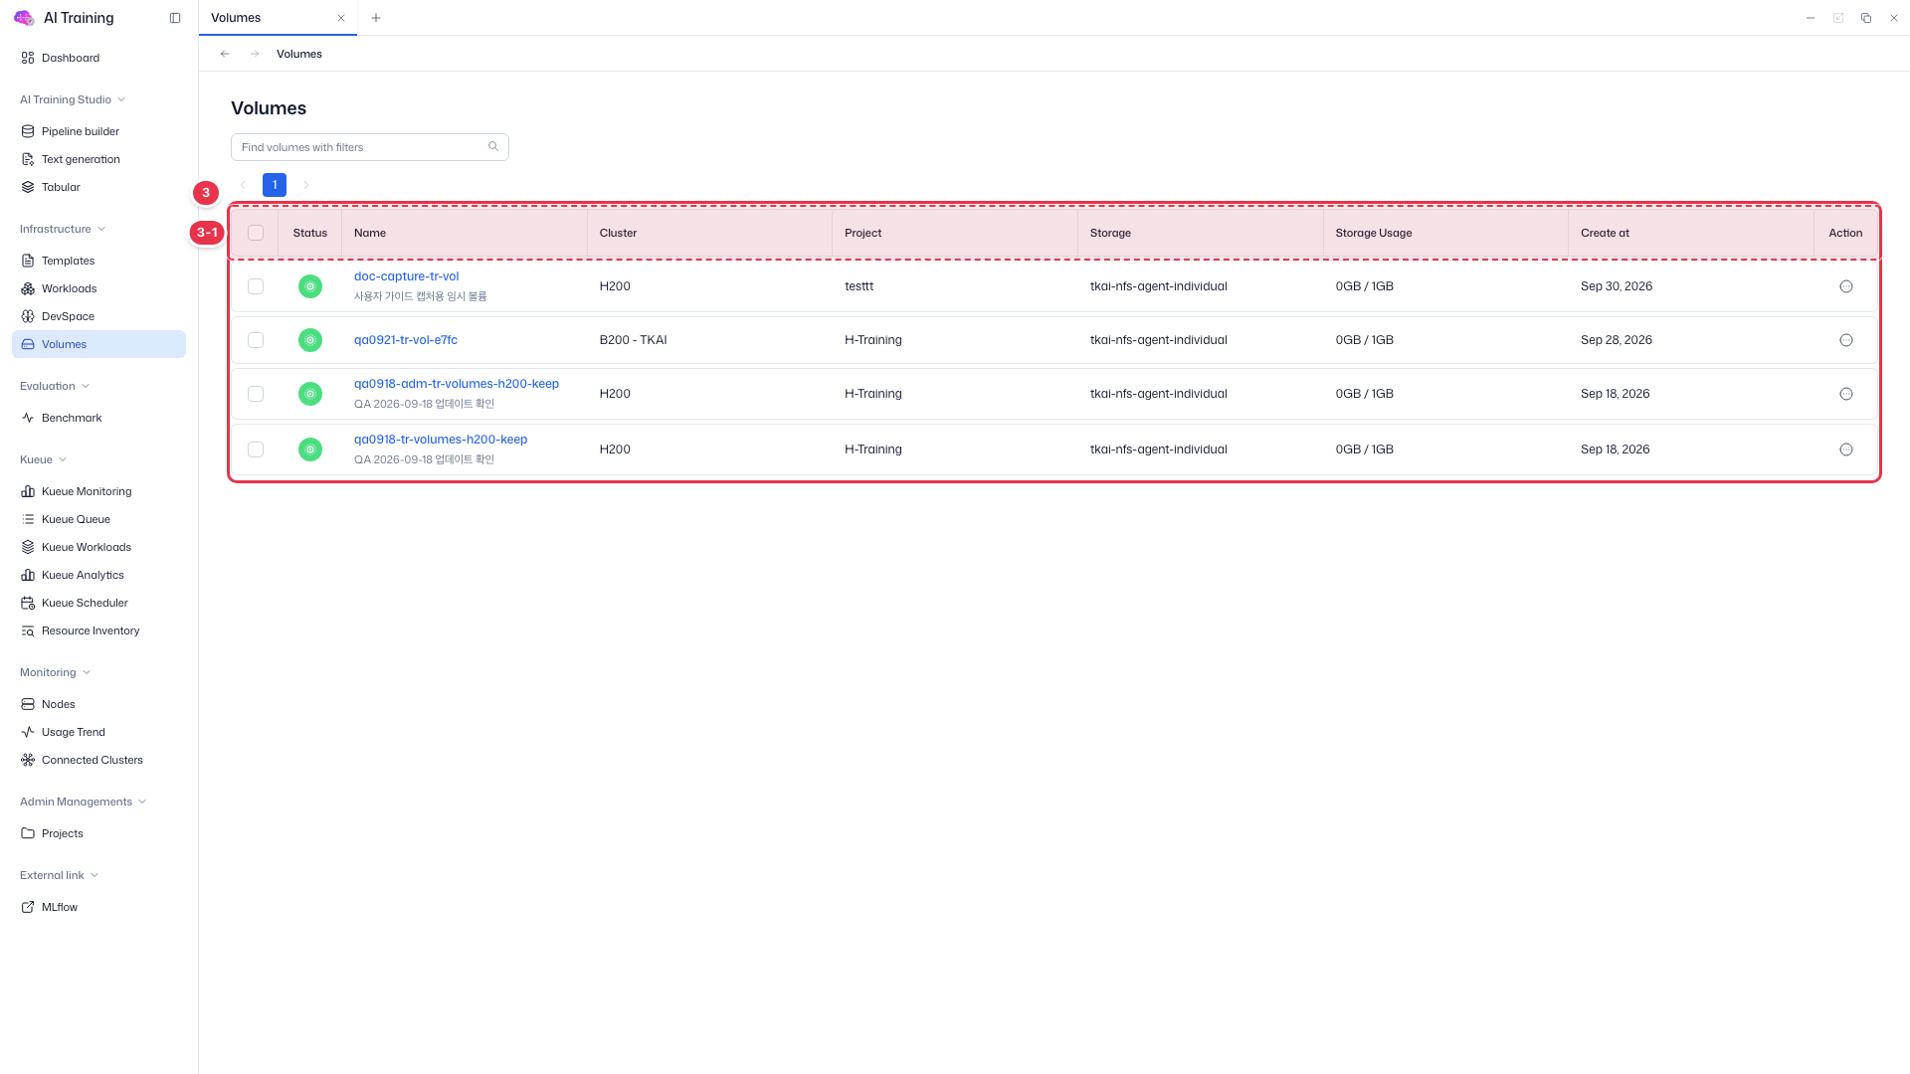The height and width of the screenshot is (1074, 1910).
Task: Open the qa0918-tr-volumes-h200-keep volume link
Action: pyautogui.click(x=441, y=440)
